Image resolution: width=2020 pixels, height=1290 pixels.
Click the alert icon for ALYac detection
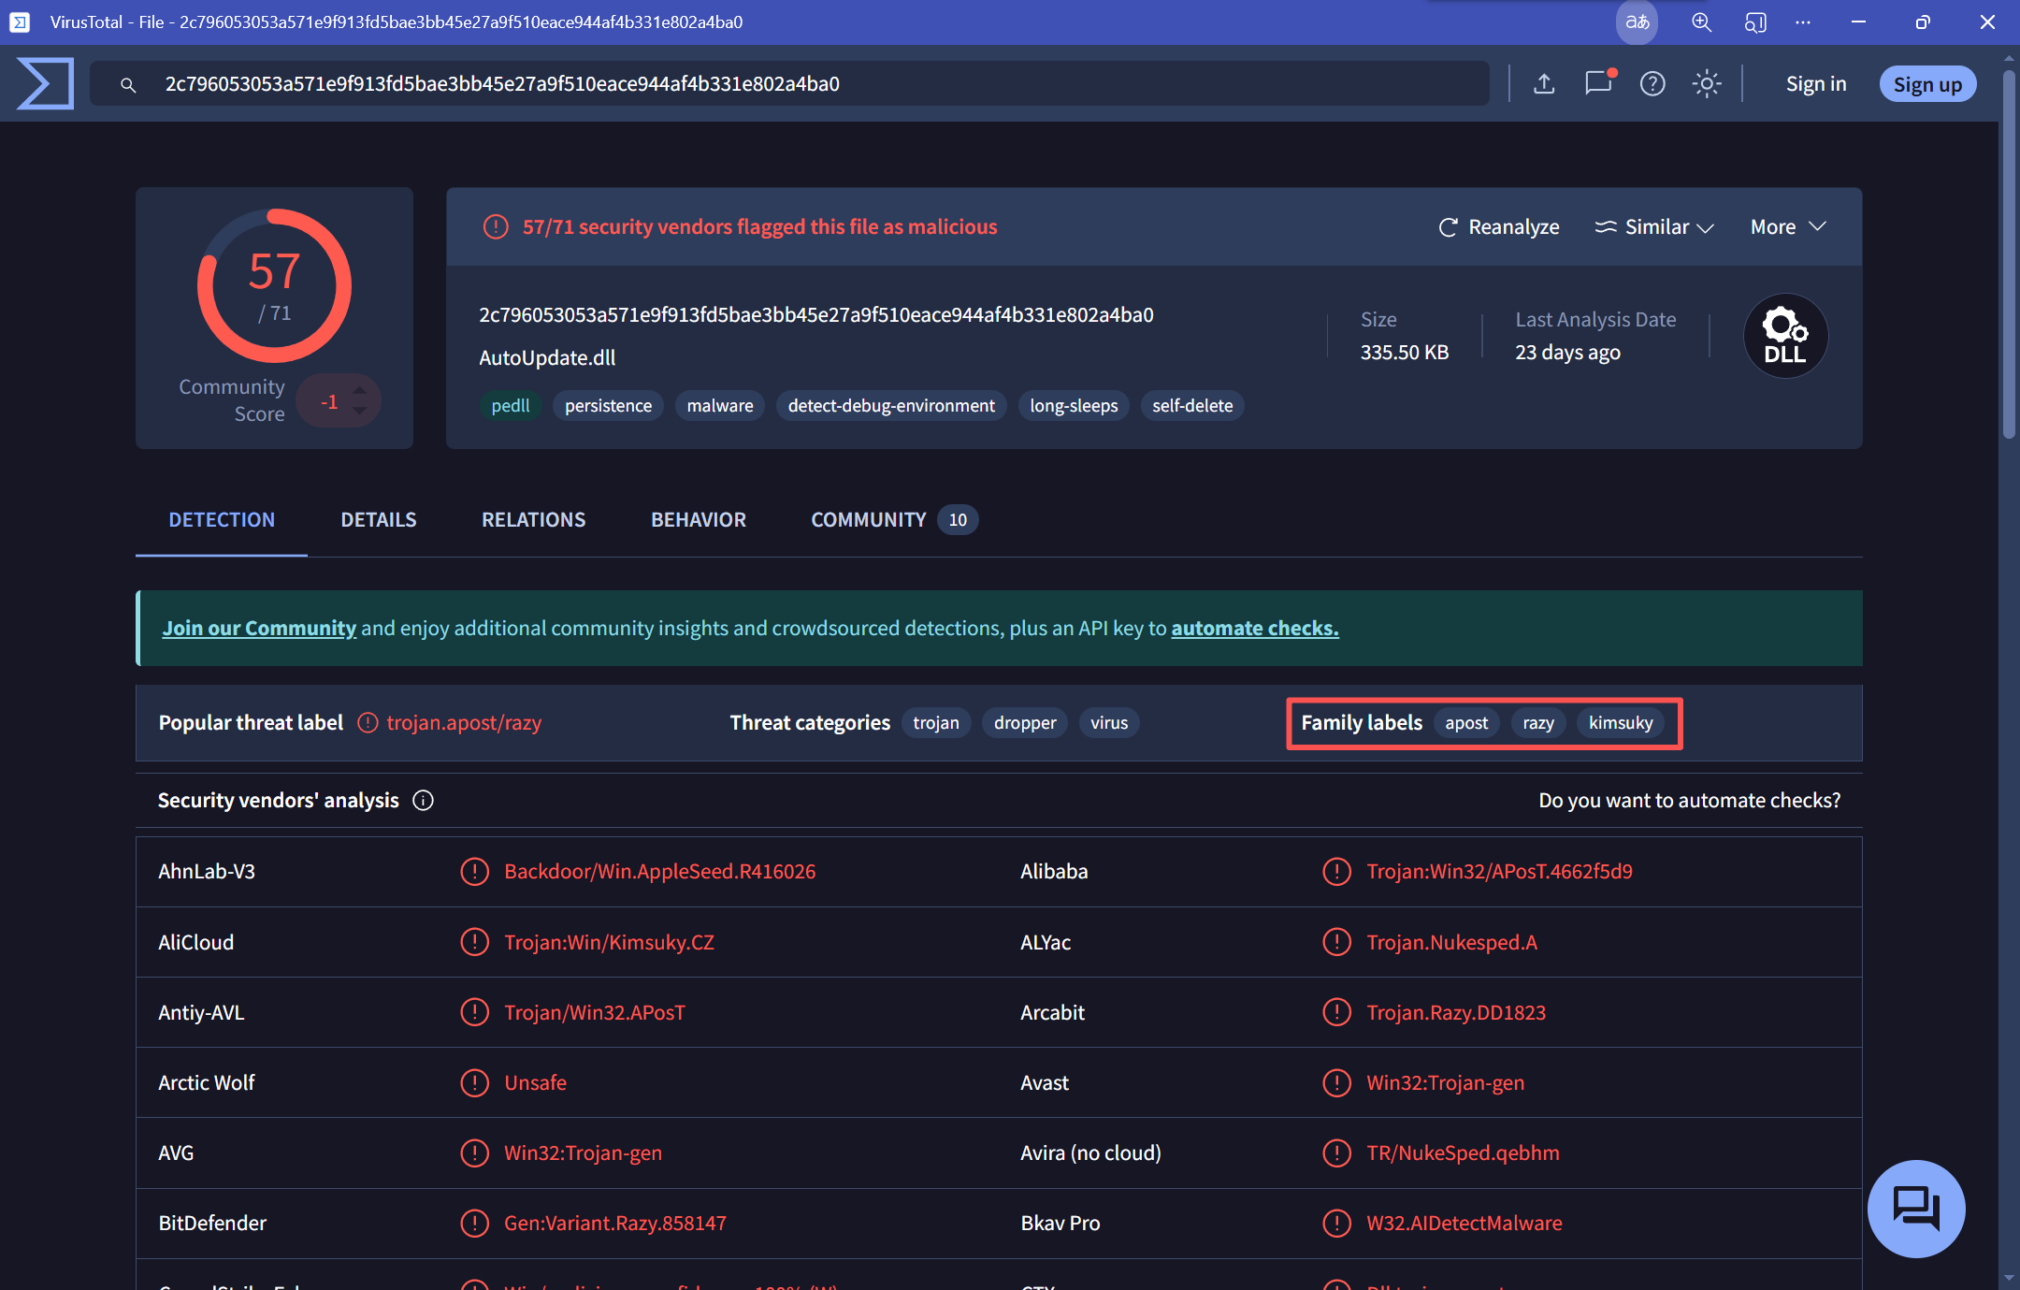(x=1337, y=942)
